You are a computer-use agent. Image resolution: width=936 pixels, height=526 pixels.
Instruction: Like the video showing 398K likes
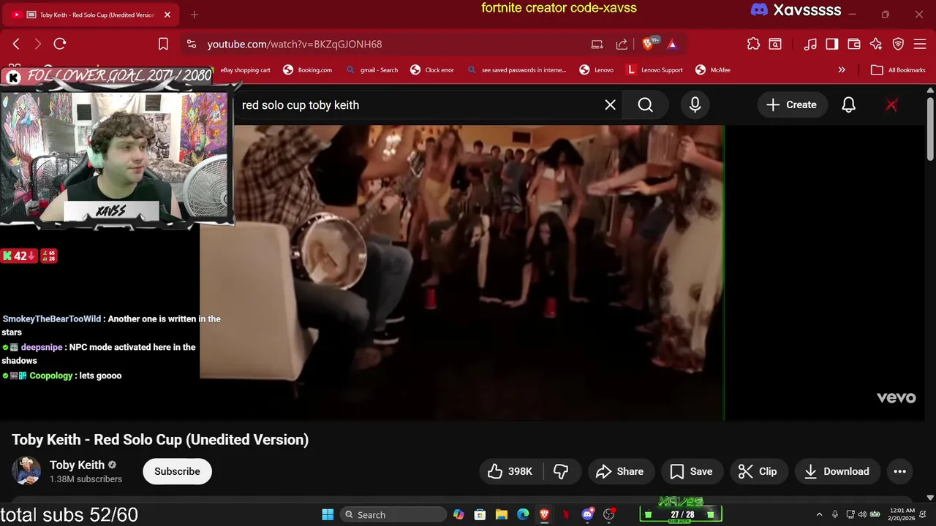click(x=510, y=471)
